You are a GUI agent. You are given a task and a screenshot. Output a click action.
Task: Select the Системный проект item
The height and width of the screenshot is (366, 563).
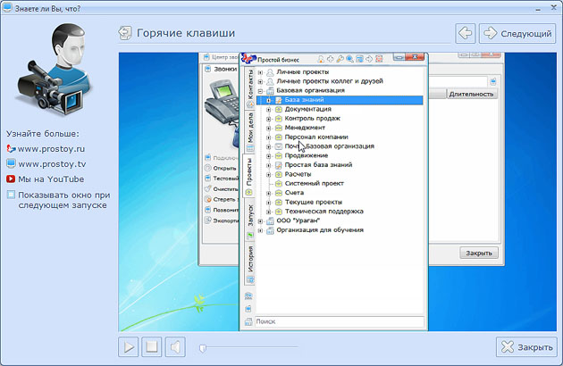point(315,183)
